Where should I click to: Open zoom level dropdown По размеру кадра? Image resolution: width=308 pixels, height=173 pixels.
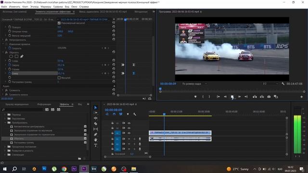pos(194,84)
